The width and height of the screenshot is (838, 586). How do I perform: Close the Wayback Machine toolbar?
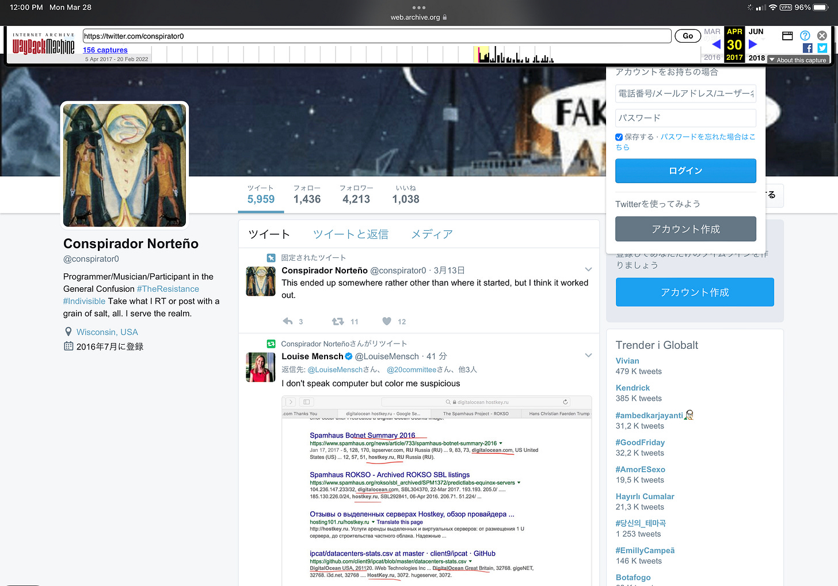click(822, 36)
